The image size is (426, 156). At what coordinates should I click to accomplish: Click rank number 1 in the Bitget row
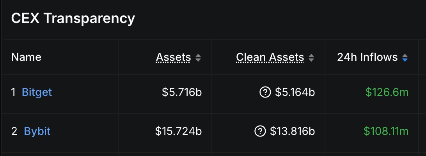[13, 92]
